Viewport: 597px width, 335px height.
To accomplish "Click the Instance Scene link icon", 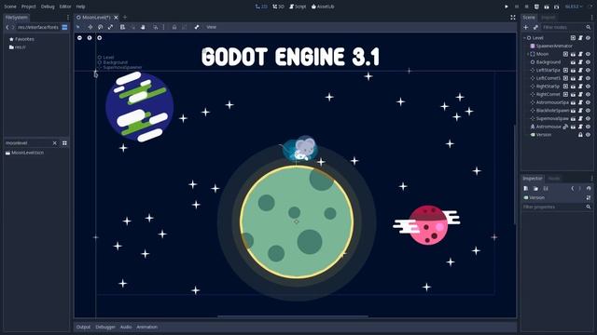I will coord(535,27).
